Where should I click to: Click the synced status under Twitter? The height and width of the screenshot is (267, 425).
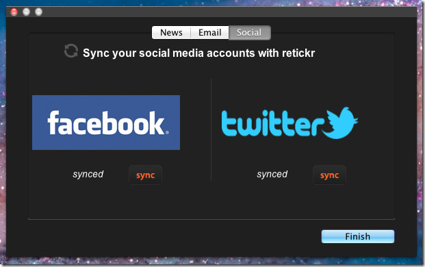tap(272, 174)
